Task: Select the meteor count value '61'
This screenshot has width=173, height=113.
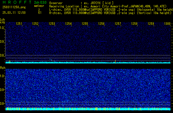Action: [x=40, y=13]
